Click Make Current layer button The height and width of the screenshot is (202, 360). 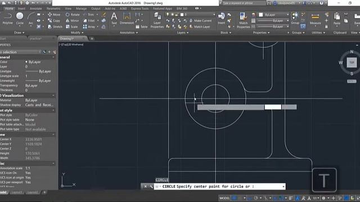(200, 21)
